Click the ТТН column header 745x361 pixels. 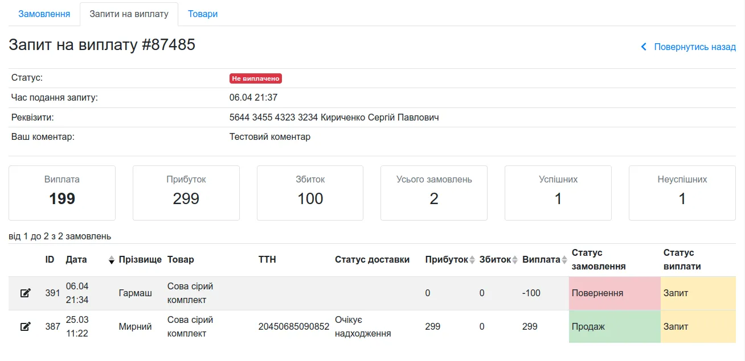coord(267,260)
